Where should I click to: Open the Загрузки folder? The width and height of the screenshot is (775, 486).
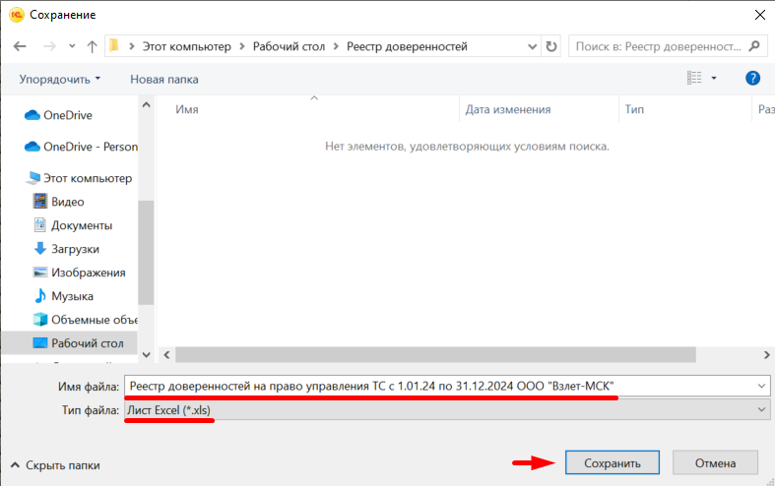[75, 249]
